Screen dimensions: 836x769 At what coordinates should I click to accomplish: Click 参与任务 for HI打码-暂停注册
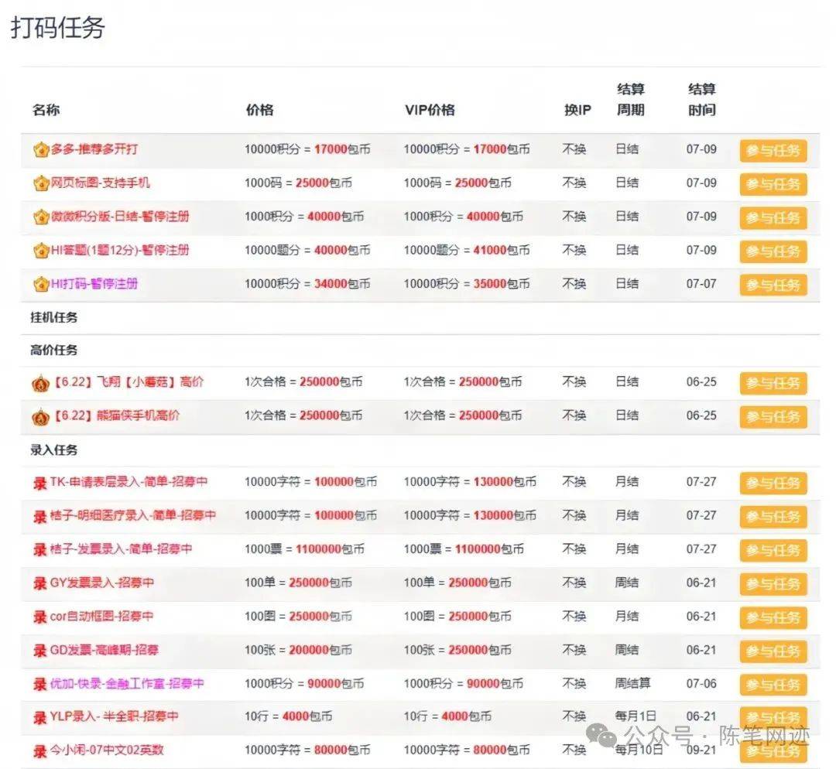[x=773, y=285]
